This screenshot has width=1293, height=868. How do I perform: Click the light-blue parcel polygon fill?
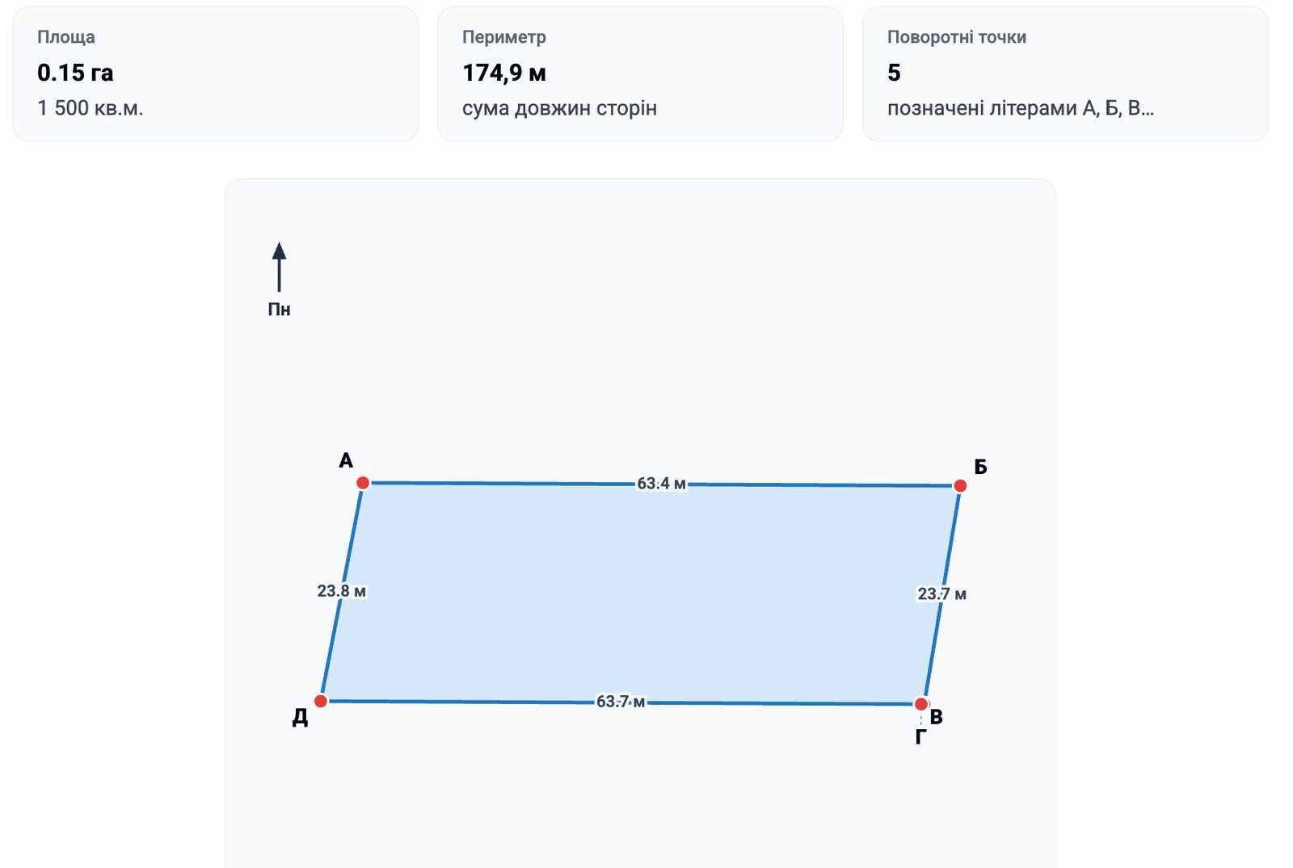(640, 614)
